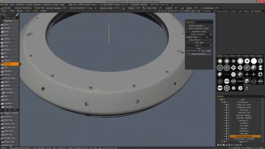Pick the concentric rings brush alpha
Image resolution: width=265 pixels, height=149 pixels.
pos(226,88)
